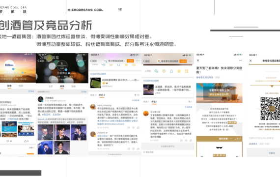Image resolution: width=280 pixels, height=177 pixels.
Task: Tap the blue QQ penguin share icon
Action: pyautogui.click(x=171, y=71)
